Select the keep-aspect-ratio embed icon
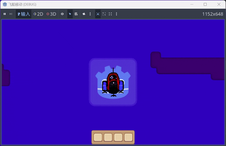This screenshot has height=146, width=226. (104, 14)
